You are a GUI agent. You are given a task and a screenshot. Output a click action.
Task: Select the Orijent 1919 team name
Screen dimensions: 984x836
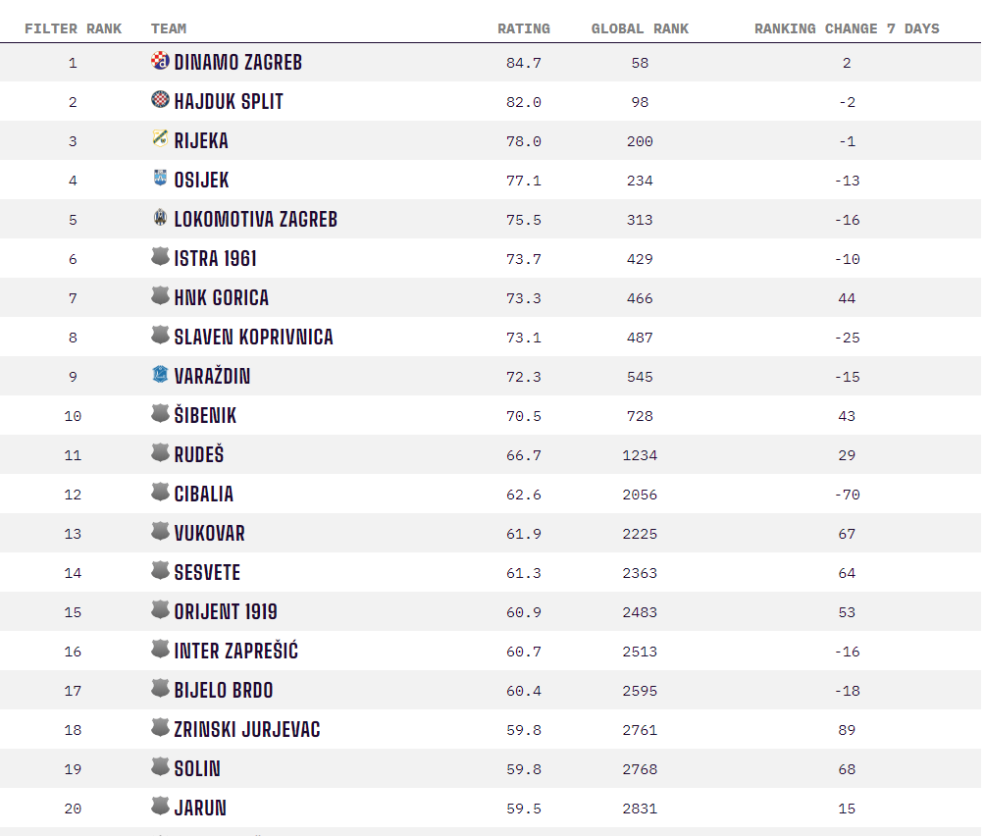pyautogui.click(x=226, y=612)
